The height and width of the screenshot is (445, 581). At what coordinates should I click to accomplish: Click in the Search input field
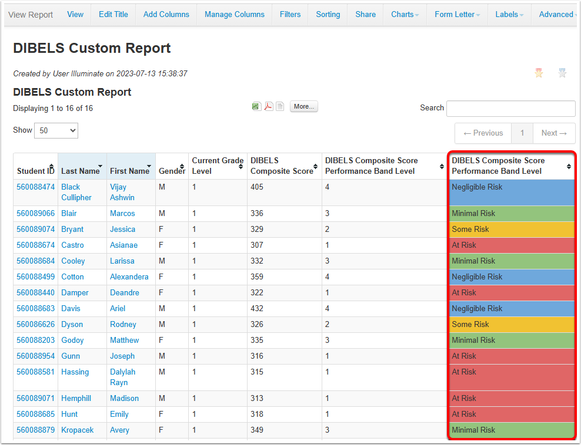click(510, 109)
